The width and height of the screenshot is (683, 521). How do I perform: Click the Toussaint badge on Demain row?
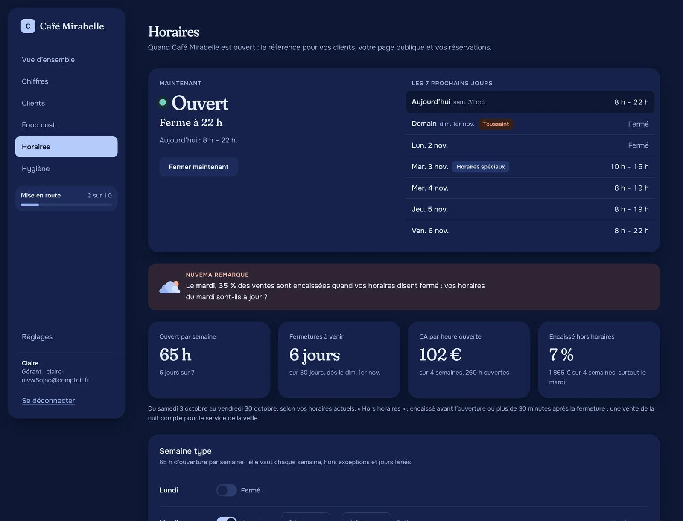coord(496,124)
